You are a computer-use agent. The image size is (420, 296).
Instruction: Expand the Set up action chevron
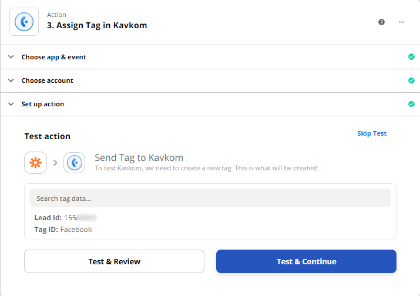point(11,104)
